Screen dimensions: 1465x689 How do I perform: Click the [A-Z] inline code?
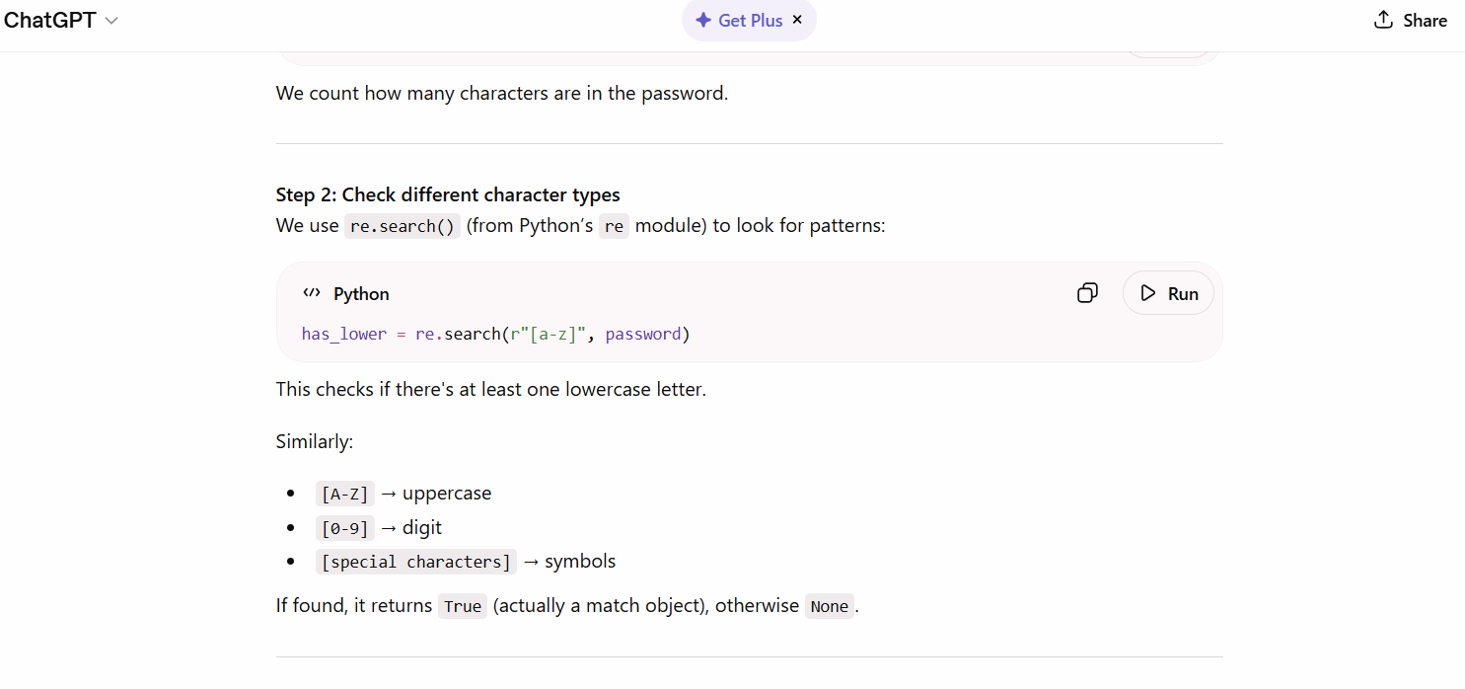(x=345, y=495)
